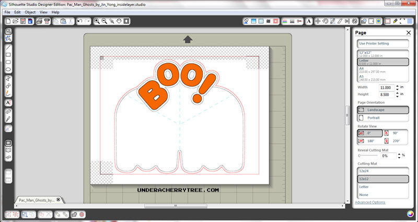Open the Move window icon
This screenshot has height=222, width=418.
tap(318, 21)
